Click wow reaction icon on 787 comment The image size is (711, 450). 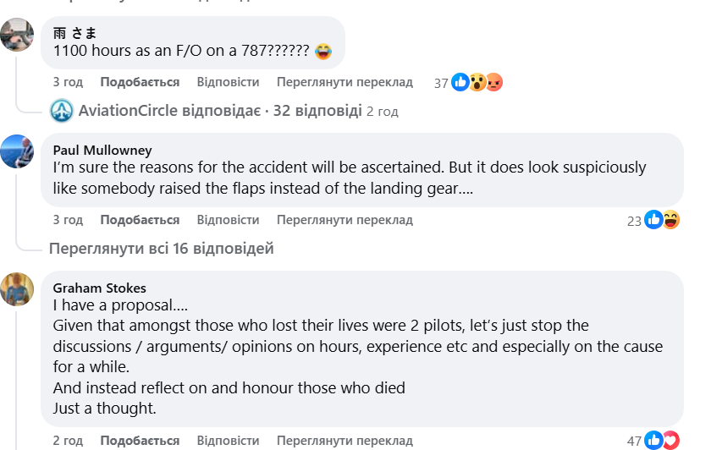tap(477, 82)
